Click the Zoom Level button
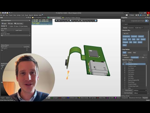 [19, 24]
